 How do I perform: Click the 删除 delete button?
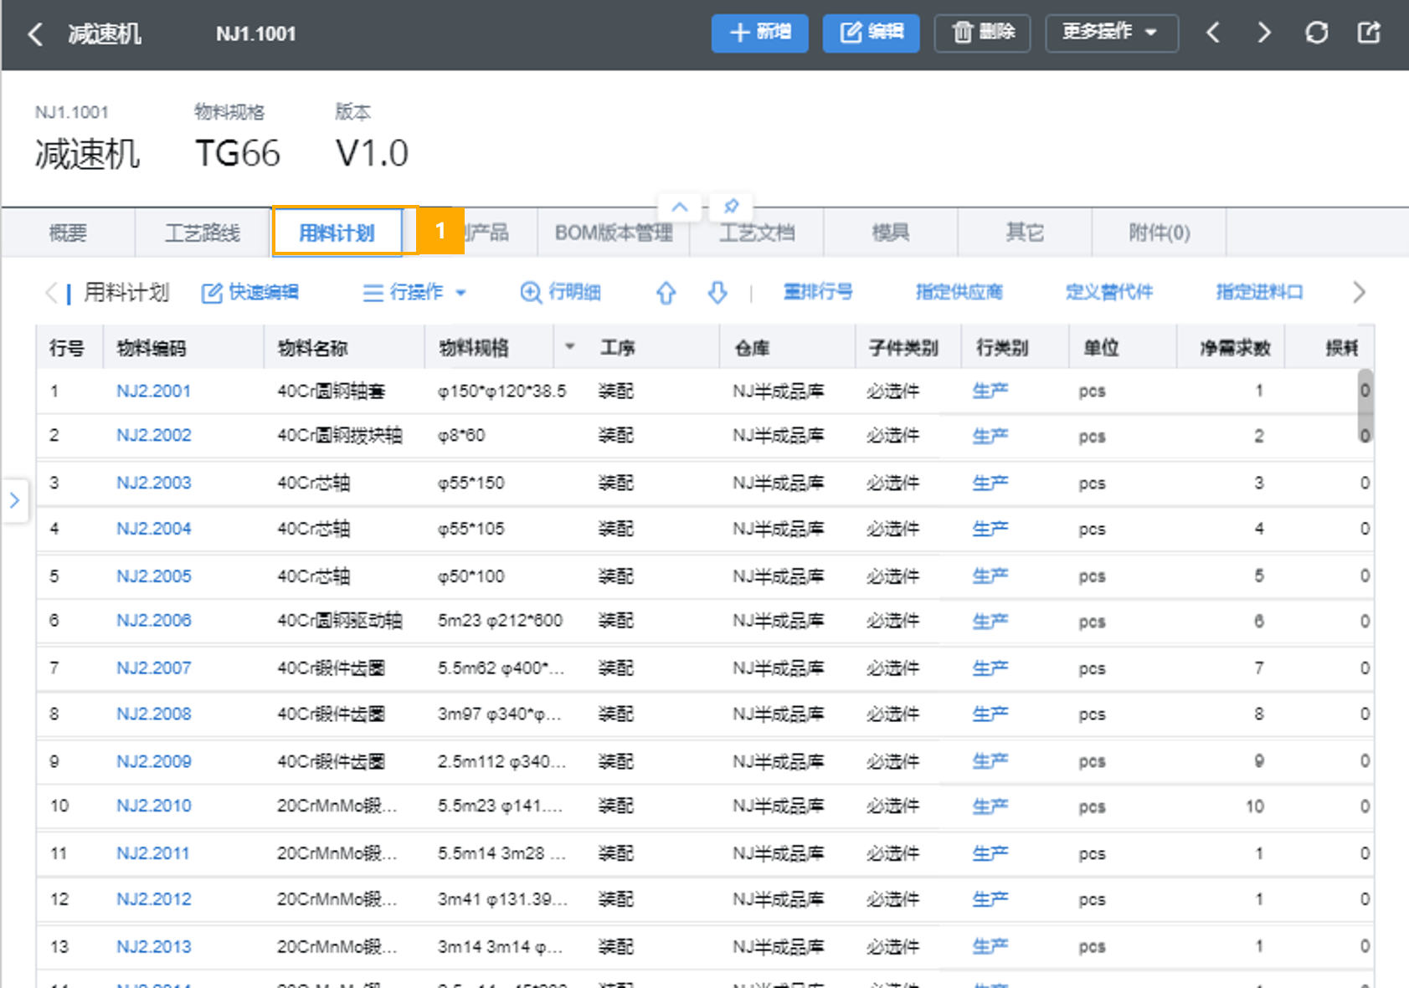click(982, 33)
